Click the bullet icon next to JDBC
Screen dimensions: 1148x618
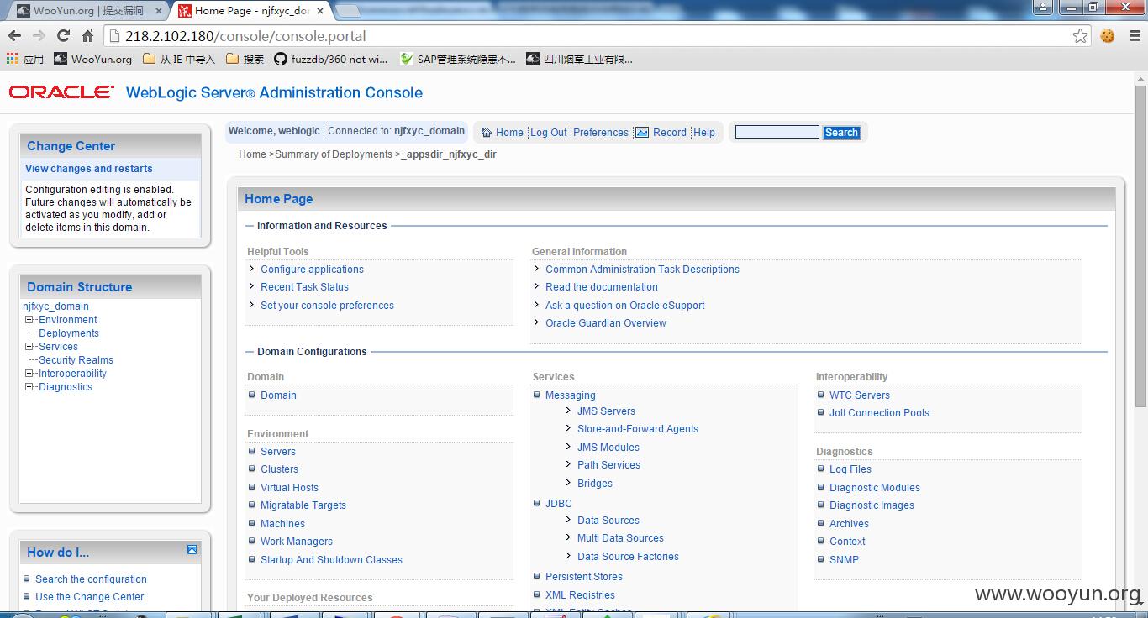pyautogui.click(x=537, y=503)
